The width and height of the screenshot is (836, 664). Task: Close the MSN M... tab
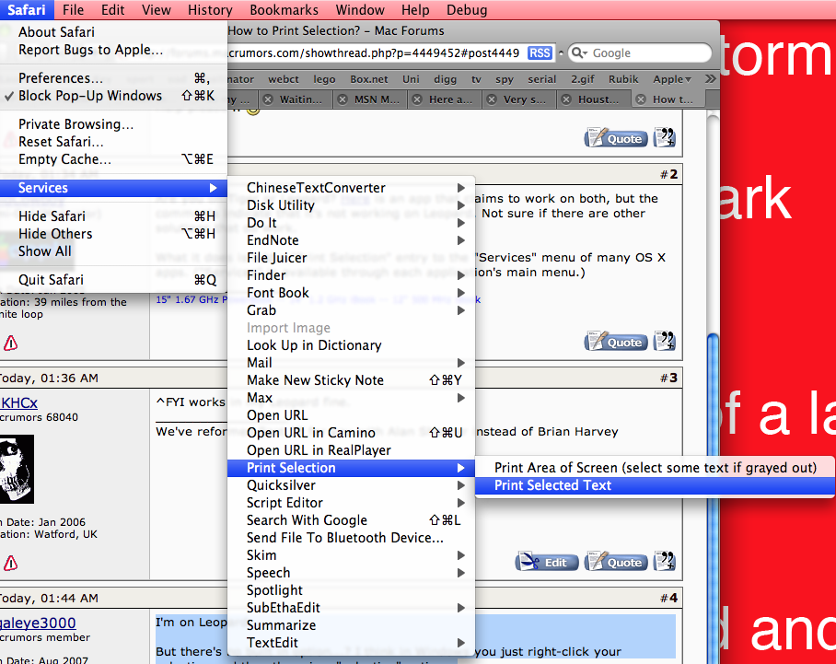[343, 99]
